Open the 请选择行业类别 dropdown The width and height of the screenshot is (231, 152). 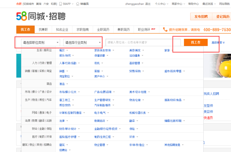point(83,43)
